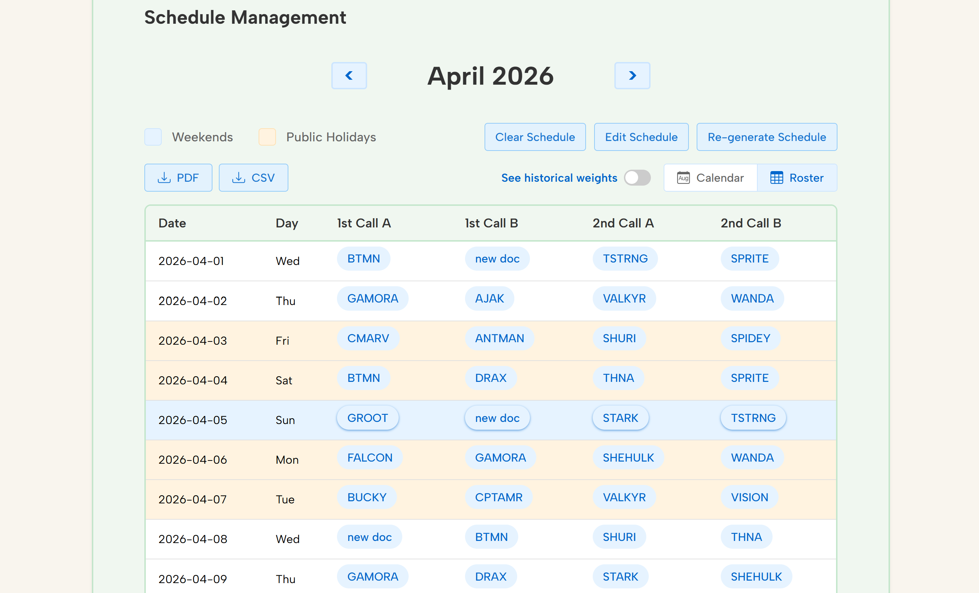Go to previous month with left chevron

click(349, 75)
